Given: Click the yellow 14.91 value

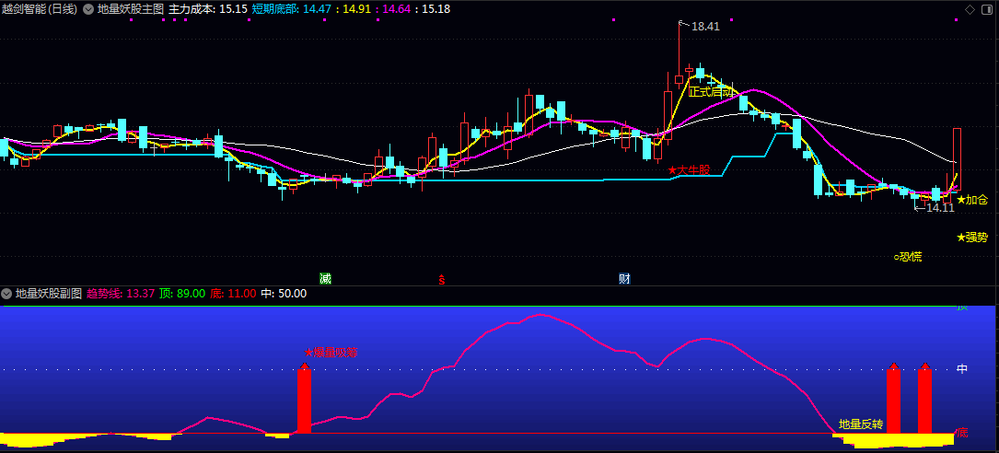Looking at the screenshot, I should pos(357,9).
